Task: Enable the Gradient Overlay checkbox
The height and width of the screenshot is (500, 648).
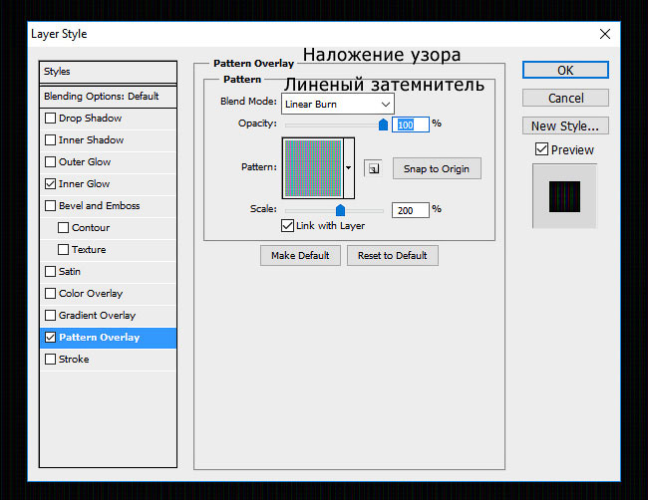Action: pos(50,315)
